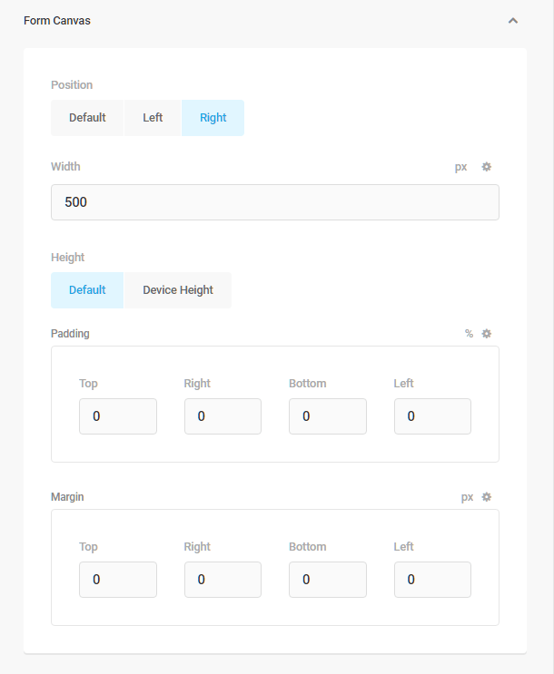Click the Width input showing 500
This screenshot has width=554, height=674.
pyautogui.click(x=275, y=202)
